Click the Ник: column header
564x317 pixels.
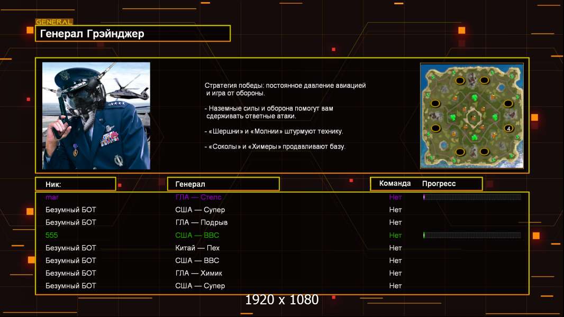point(75,184)
